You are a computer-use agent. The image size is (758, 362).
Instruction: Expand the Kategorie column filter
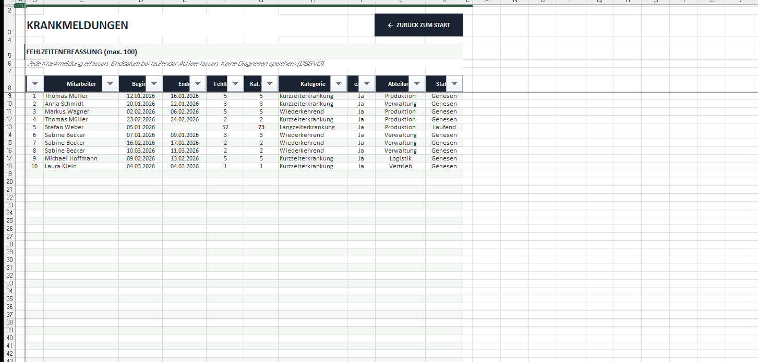pos(339,84)
